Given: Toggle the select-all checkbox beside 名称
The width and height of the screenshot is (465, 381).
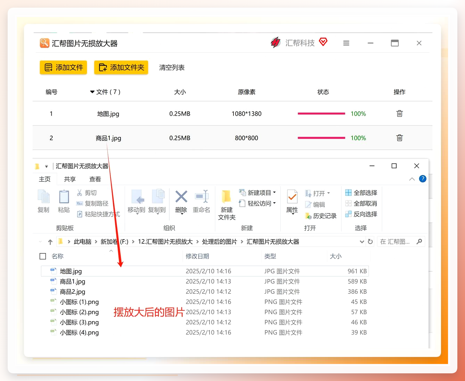Looking at the screenshot, I should point(43,256).
